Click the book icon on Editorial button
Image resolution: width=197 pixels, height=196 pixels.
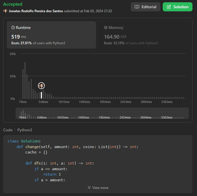point(137,7)
